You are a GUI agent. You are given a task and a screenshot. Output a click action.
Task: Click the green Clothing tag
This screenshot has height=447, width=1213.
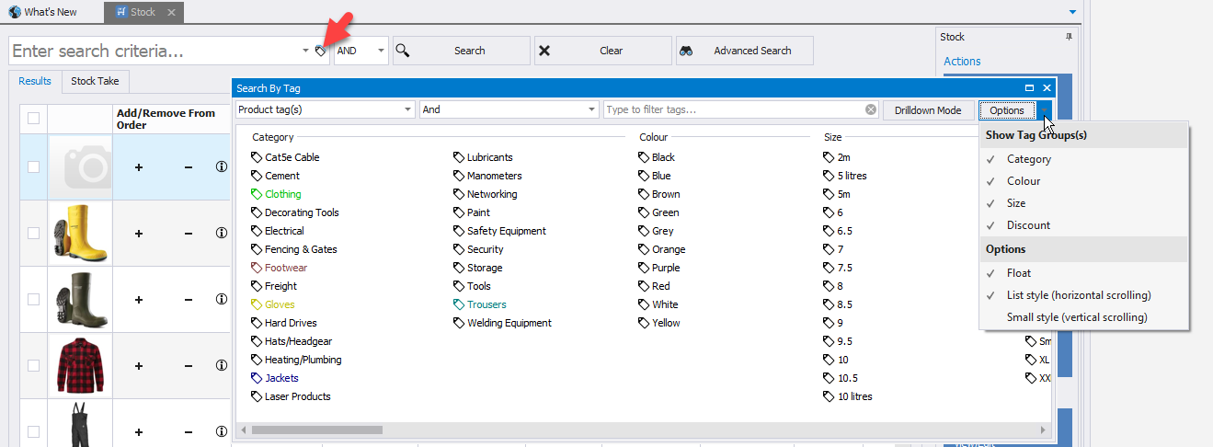[282, 194]
